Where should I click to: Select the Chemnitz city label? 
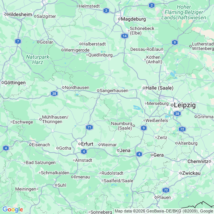tap(198, 161)
